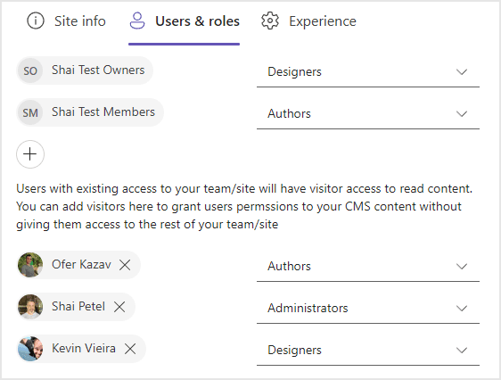Click the visitor access explanation paragraph

pos(244,206)
